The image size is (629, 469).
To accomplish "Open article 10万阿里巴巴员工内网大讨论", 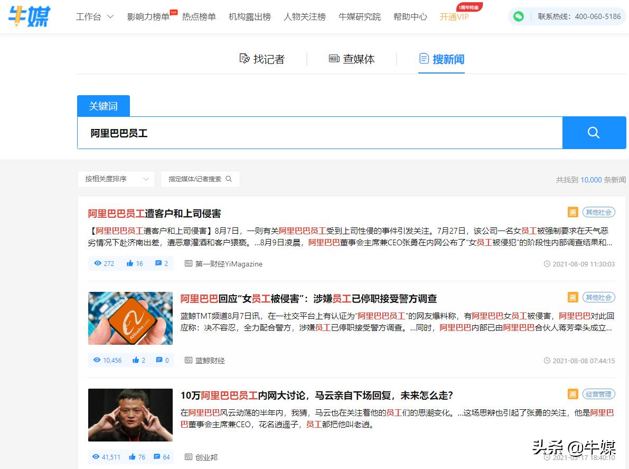I will (316, 395).
